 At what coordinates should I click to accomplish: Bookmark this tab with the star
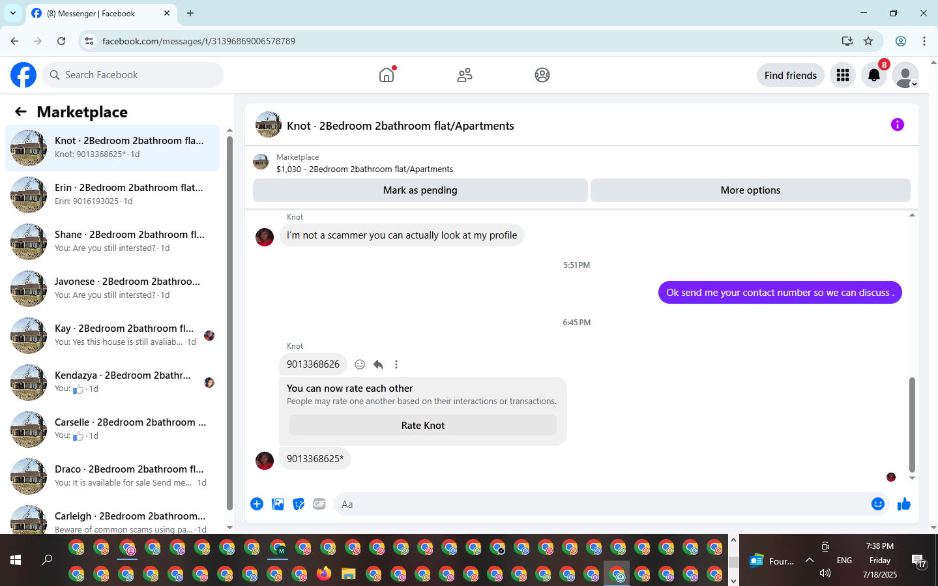pyautogui.click(x=868, y=41)
